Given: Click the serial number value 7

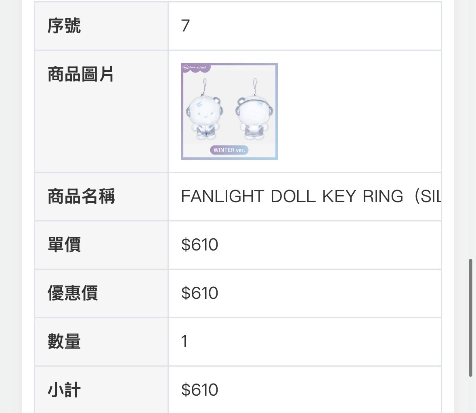Looking at the screenshot, I should click(185, 26).
